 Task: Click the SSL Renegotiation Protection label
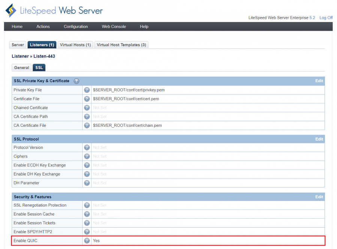(x=40, y=205)
